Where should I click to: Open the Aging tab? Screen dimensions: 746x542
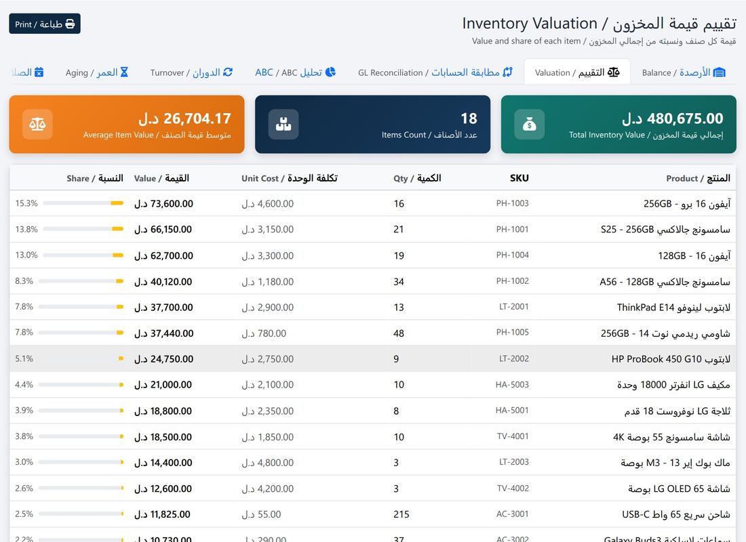97,72
